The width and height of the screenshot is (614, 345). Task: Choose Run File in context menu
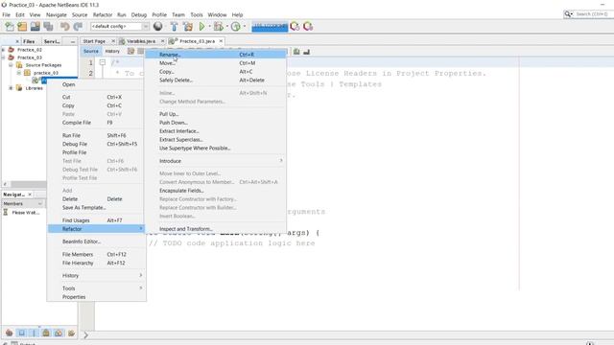tap(96, 135)
